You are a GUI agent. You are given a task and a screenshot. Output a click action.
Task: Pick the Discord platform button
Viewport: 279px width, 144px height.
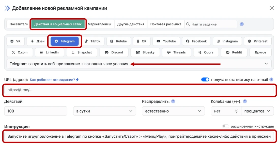pyautogui.click(x=114, y=52)
